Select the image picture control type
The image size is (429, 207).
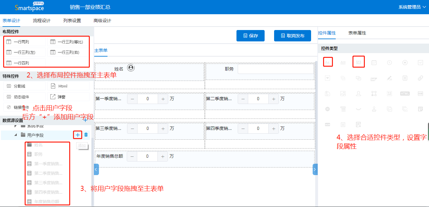pos(343,94)
